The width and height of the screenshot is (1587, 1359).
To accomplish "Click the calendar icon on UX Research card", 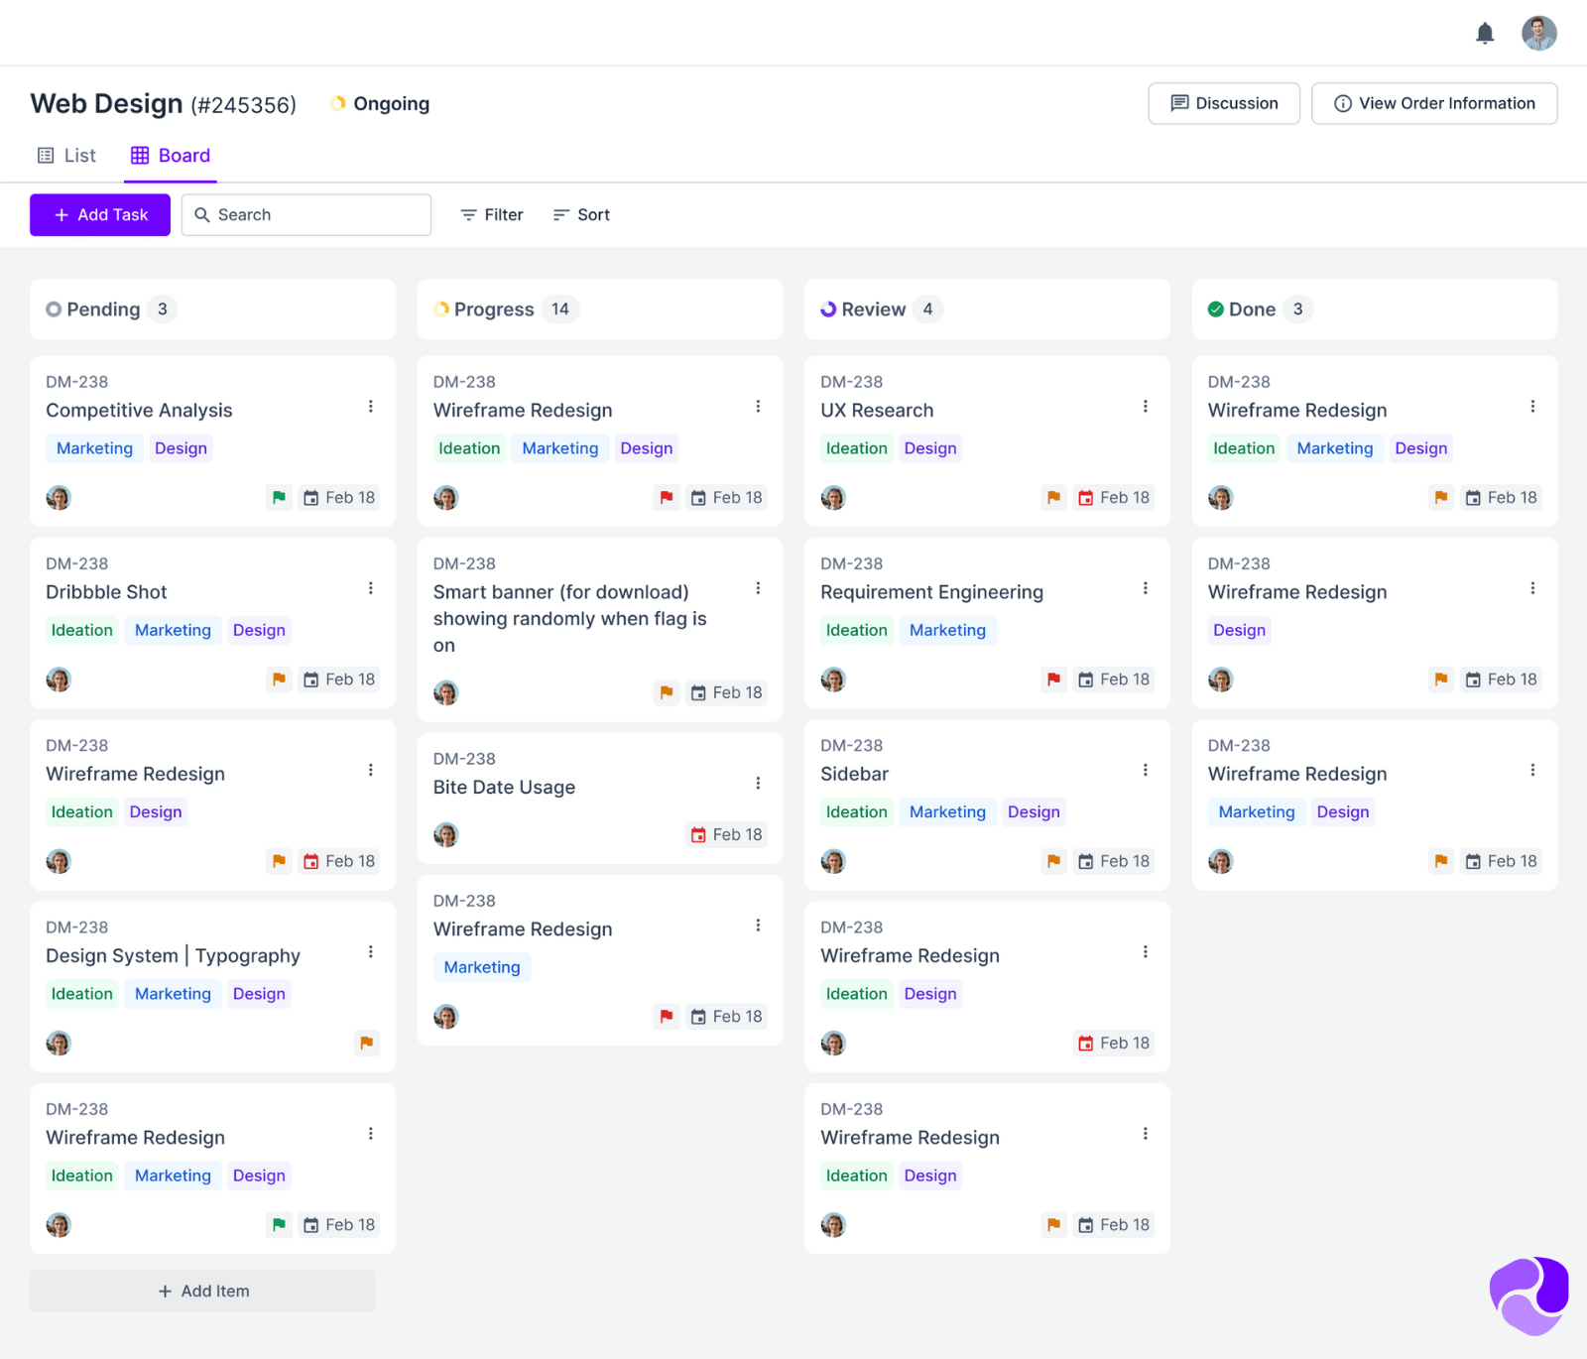I will click(1086, 497).
